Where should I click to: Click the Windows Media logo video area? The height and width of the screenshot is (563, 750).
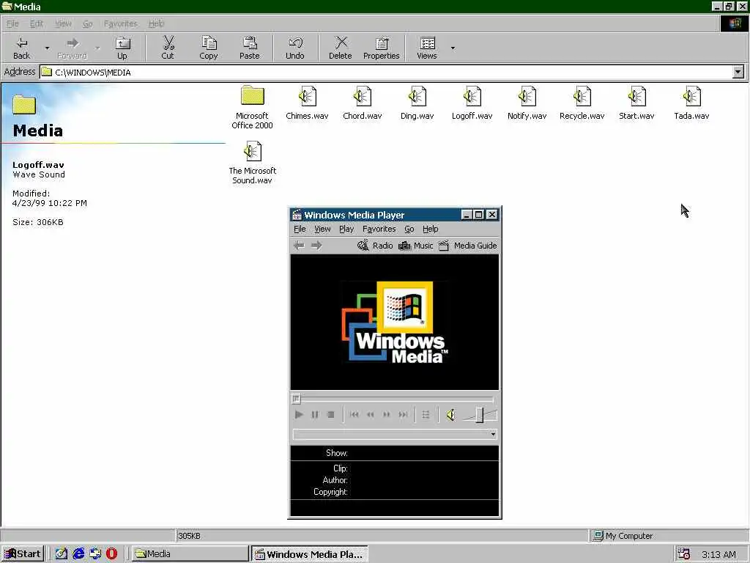[395, 322]
